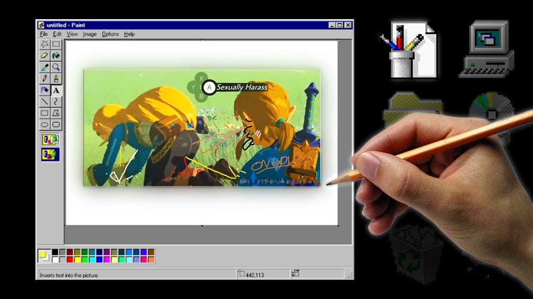Maximize the Paint window
Viewport: 533px width, 299px height.
coord(339,25)
